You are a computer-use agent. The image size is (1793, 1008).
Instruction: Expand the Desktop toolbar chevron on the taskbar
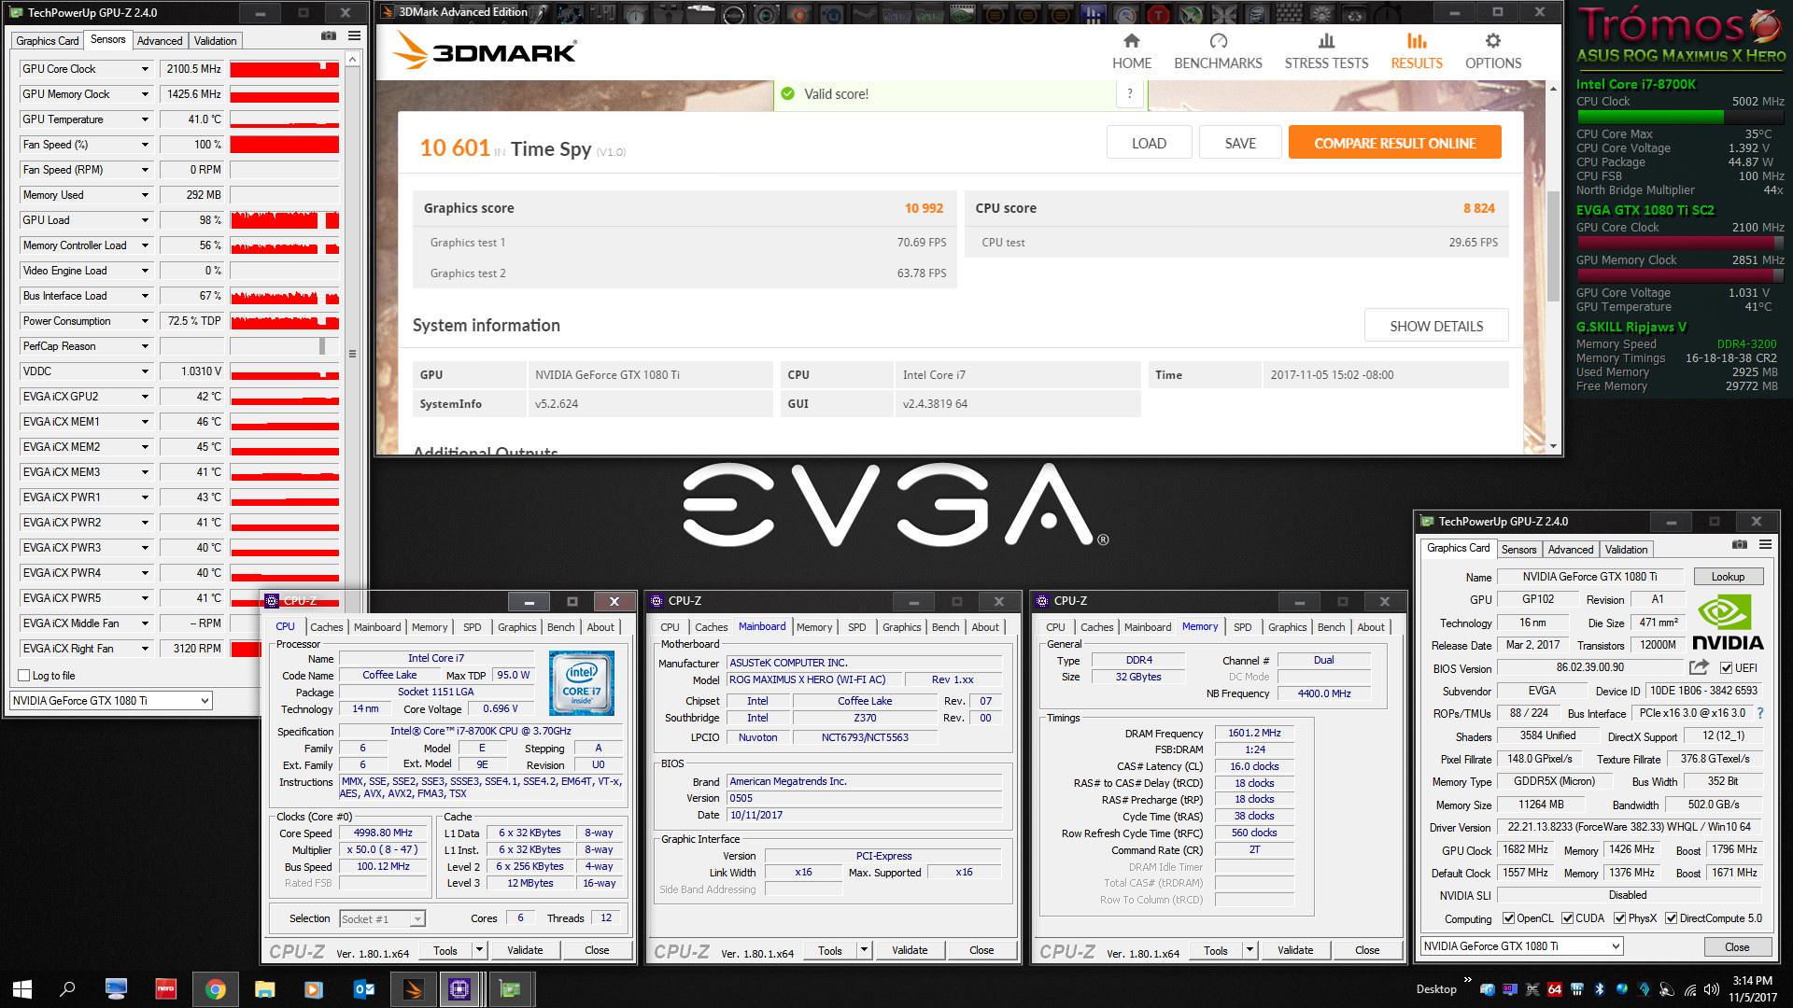(x=1467, y=980)
